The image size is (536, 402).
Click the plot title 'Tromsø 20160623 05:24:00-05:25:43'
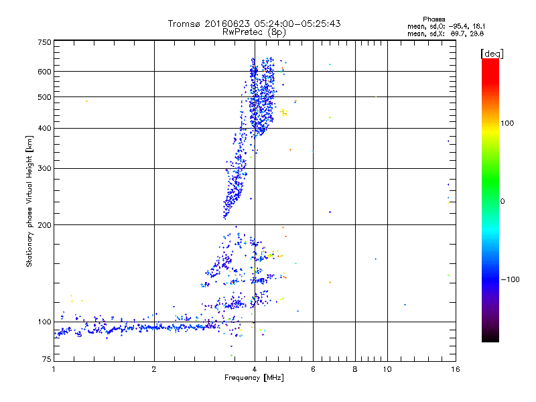[x=254, y=23]
